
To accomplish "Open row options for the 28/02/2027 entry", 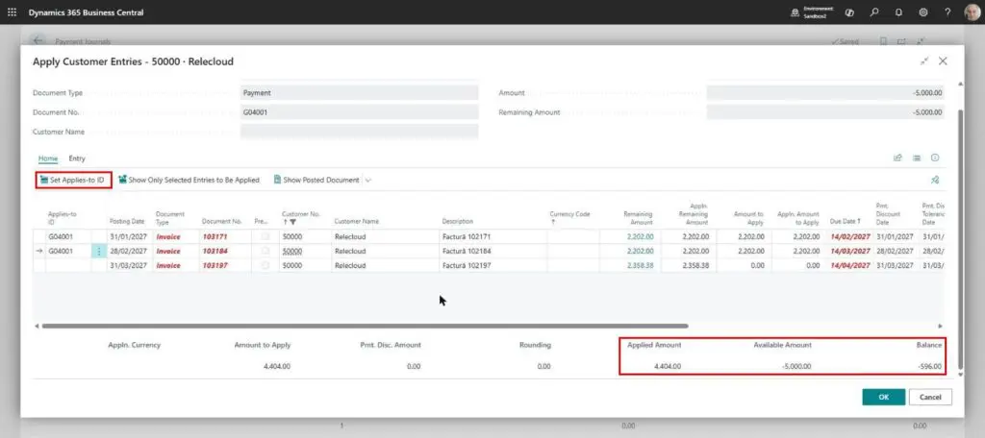I will (99, 251).
